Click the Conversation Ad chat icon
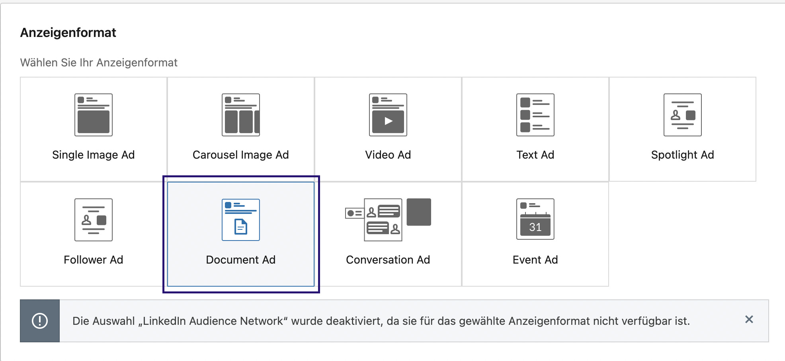 [383, 220]
